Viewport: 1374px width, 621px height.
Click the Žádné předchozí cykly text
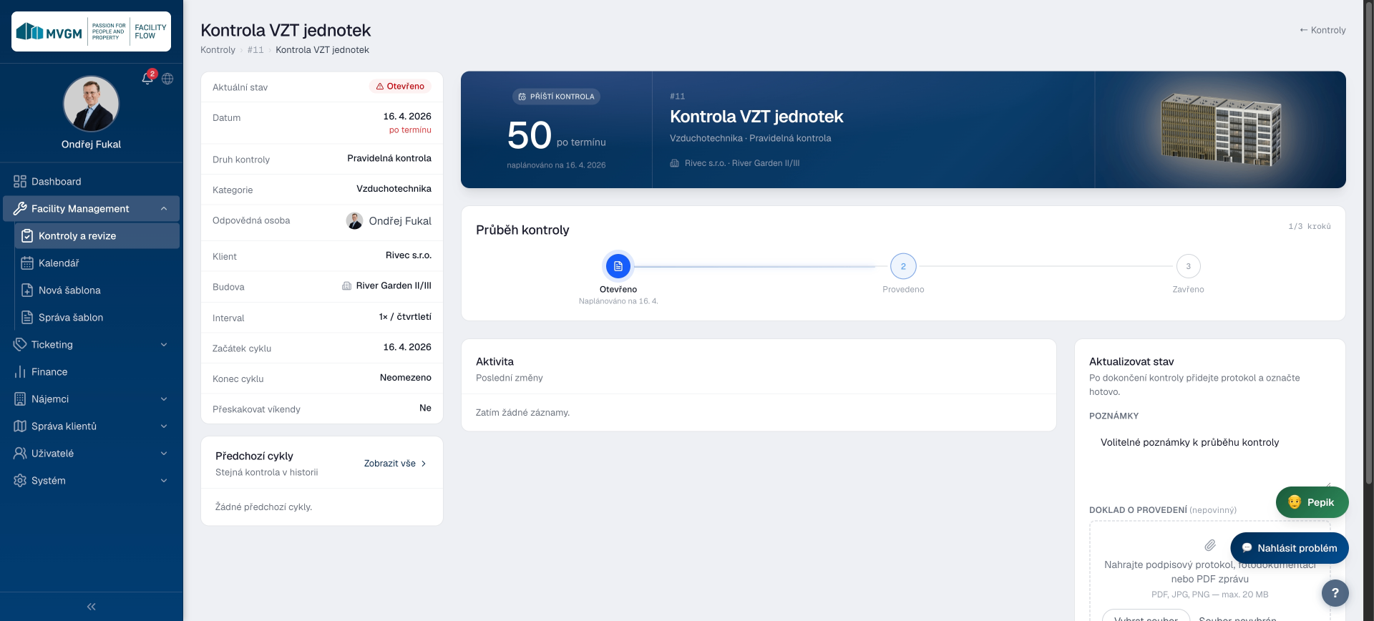click(x=263, y=507)
